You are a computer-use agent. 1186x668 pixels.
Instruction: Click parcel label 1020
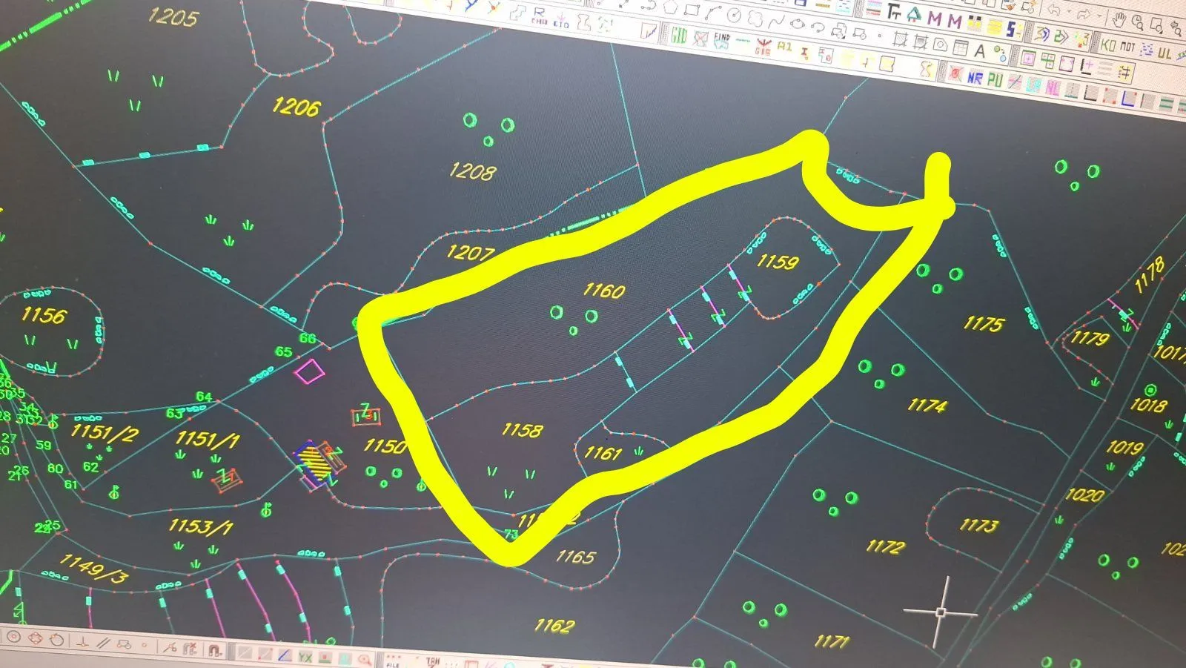(1085, 495)
